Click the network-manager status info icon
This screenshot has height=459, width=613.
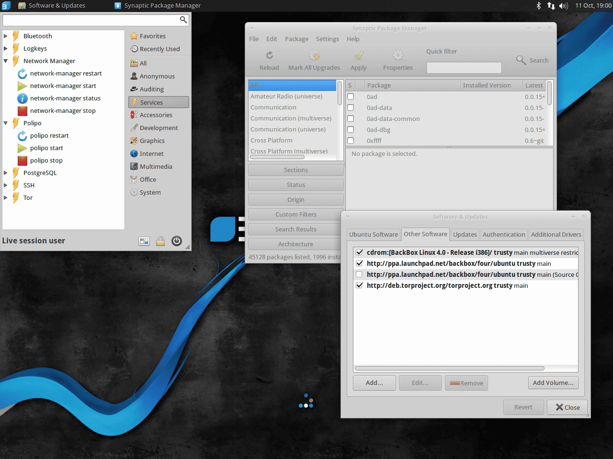pos(22,98)
